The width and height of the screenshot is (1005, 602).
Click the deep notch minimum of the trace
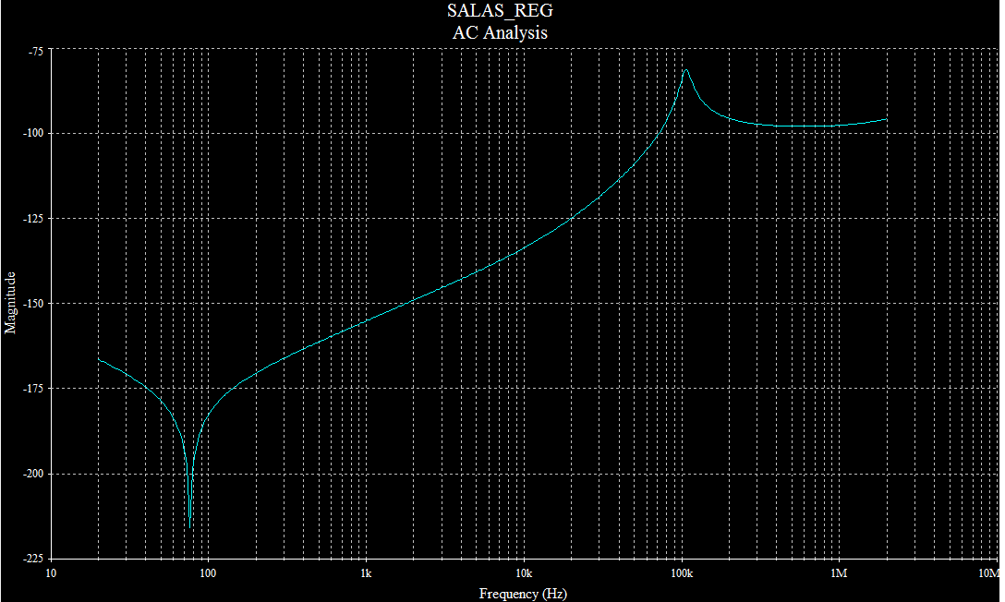tap(189, 526)
